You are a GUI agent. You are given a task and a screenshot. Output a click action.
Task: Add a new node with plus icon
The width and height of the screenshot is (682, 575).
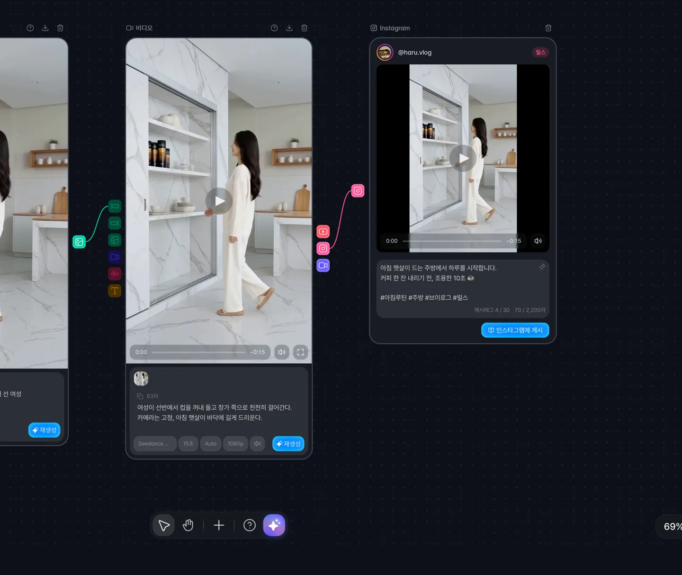point(219,525)
